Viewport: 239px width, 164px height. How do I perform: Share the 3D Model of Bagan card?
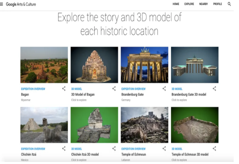(114, 89)
